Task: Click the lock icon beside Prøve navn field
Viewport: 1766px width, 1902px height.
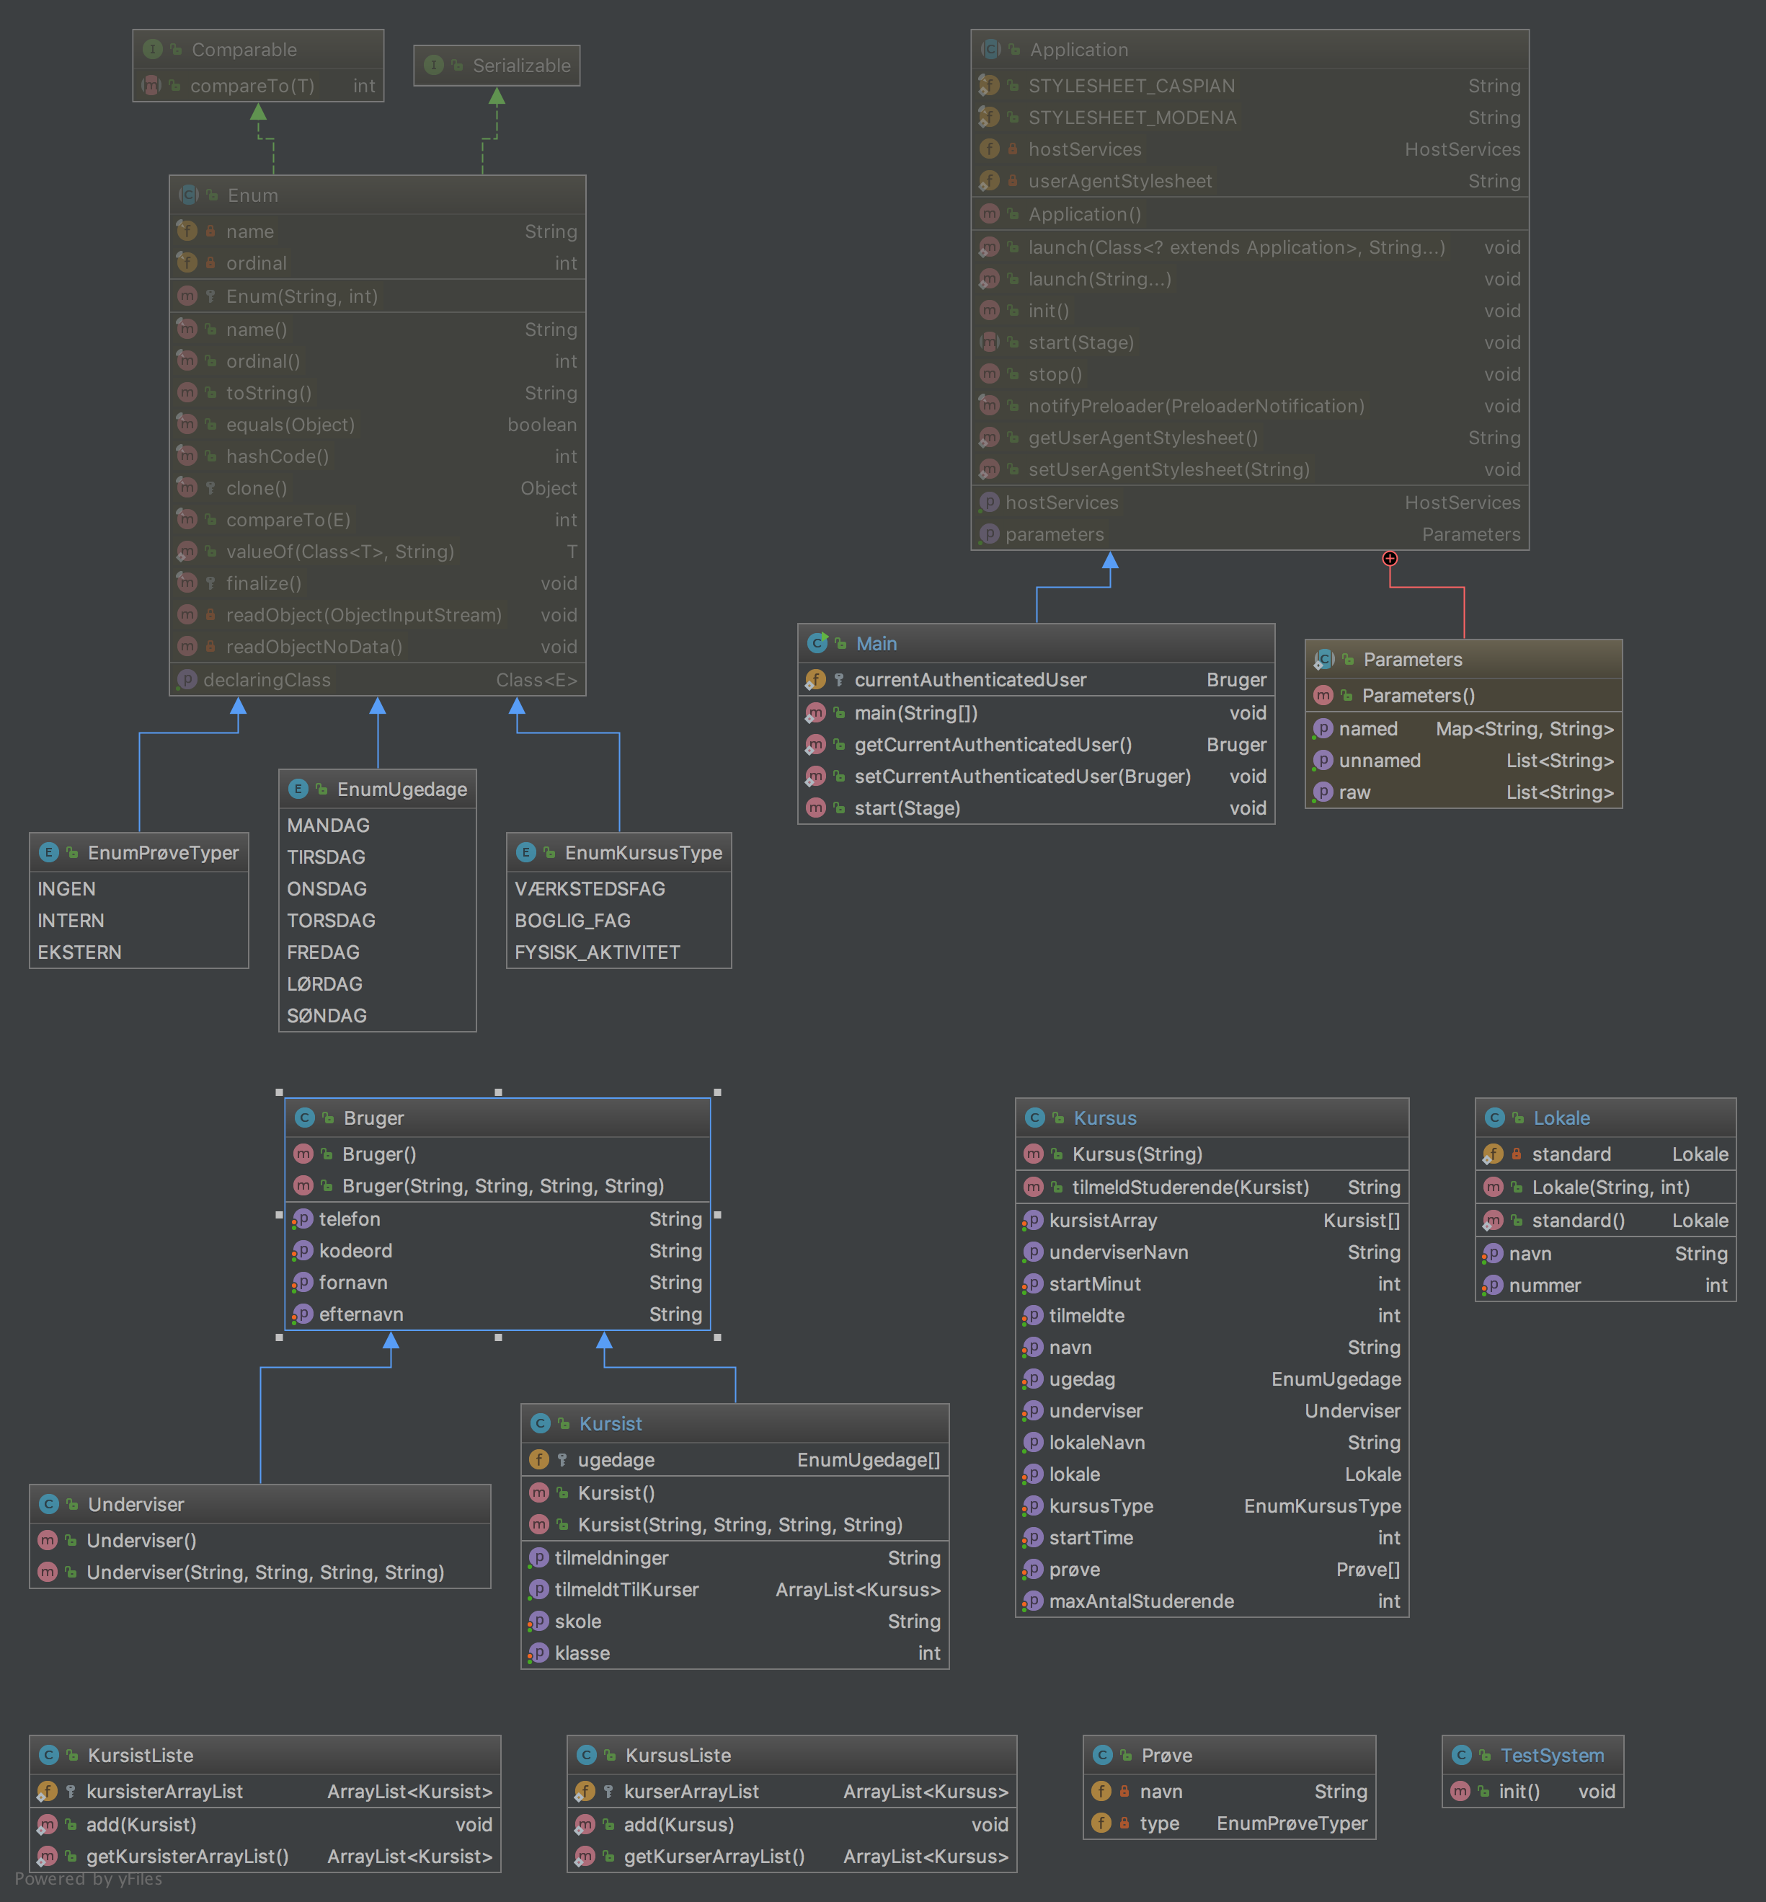Action: [1124, 1791]
